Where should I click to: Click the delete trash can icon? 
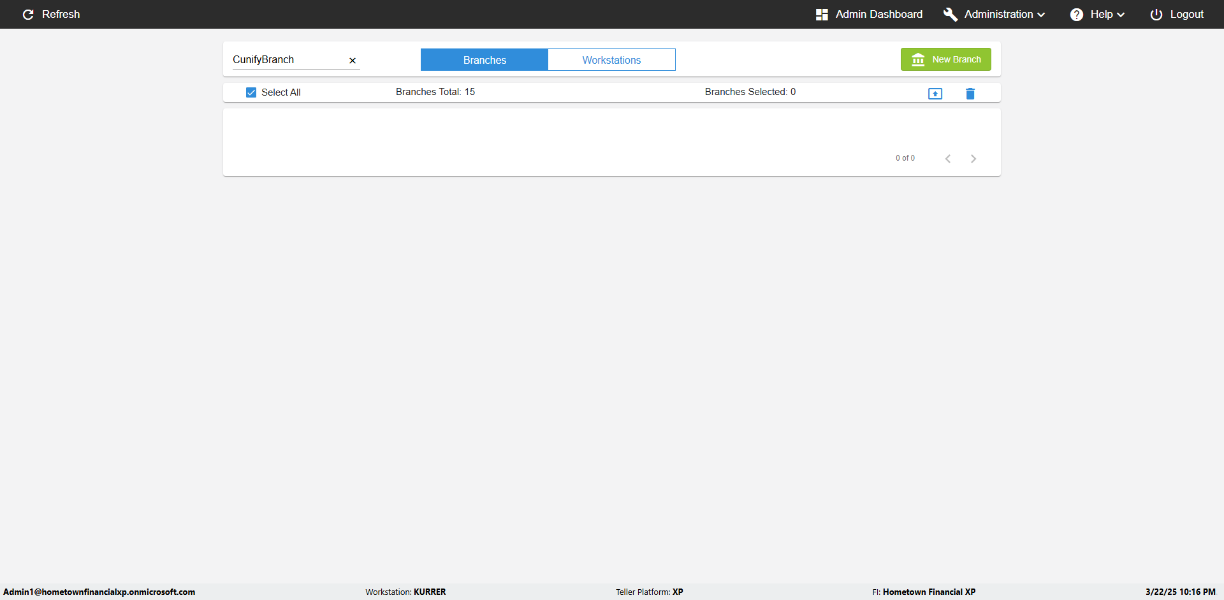[x=970, y=94]
